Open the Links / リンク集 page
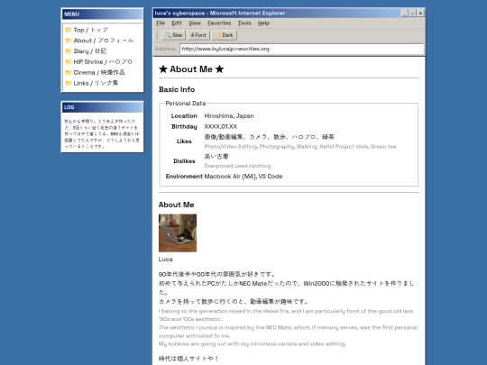This screenshot has height=365, width=487. 96,83
